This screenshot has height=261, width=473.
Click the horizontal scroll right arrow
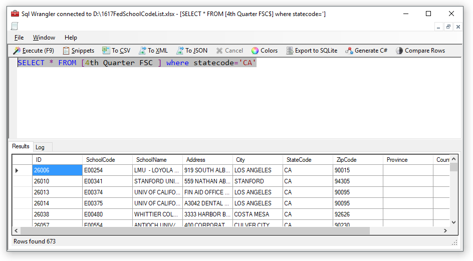point(445,230)
